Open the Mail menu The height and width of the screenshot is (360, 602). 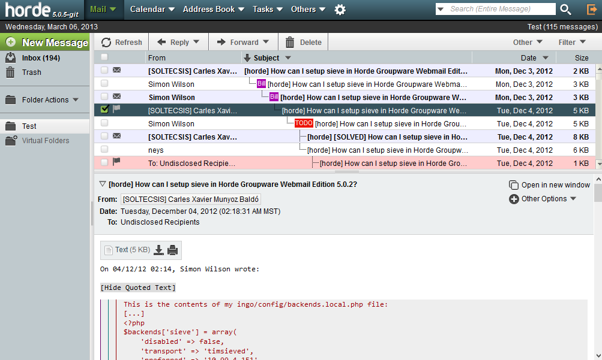[103, 9]
